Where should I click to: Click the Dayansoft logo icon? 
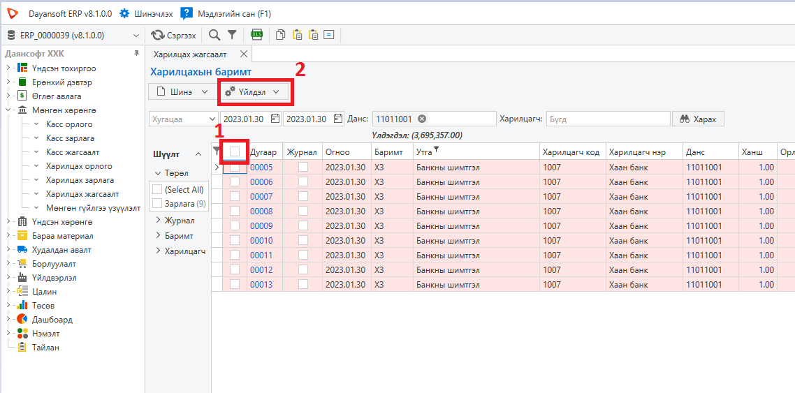(14, 14)
